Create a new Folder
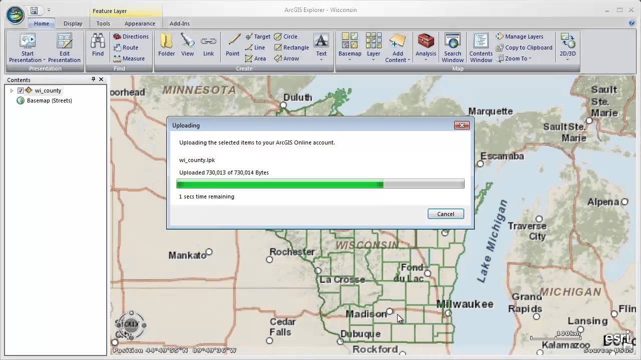This screenshot has width=641, height=360. tap(167, 45)
